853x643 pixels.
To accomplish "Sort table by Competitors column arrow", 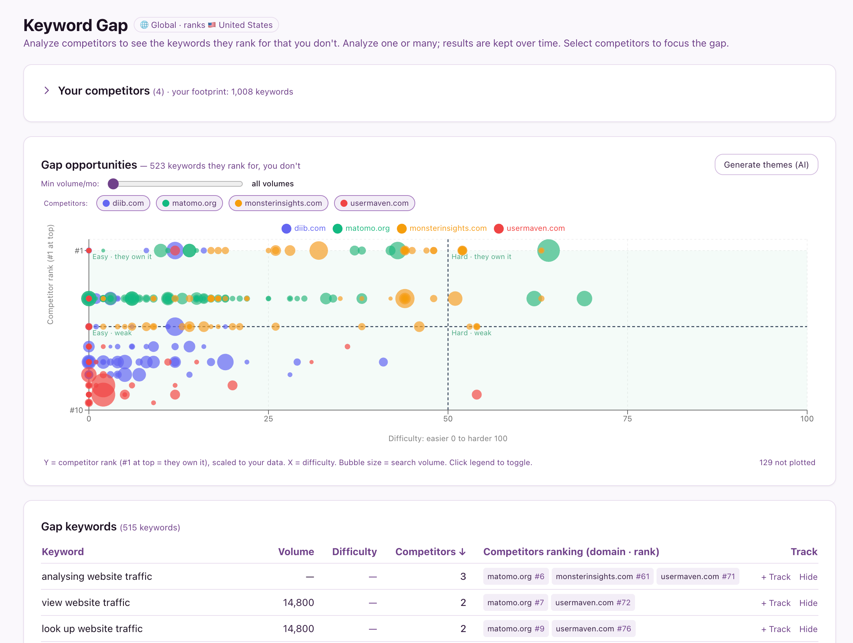I will 462,552.
